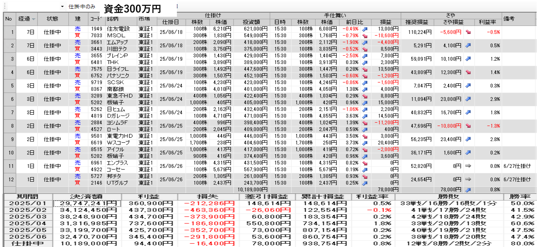The width and height of the screenshot is (537, 247).
Task: Click the trend arrow beside 住友電設 -0.49%
Action: 364,29
